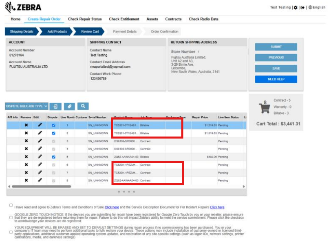The width and height of the screenshot is (331, 249).
Task: Open Service Description Document Click here link
Action: point(217,207)
